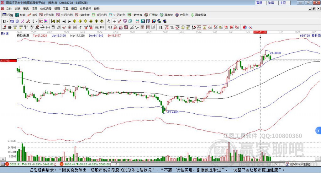The image size is (321, 173).
Task: Open the 文件 menu
Action: 9,8
